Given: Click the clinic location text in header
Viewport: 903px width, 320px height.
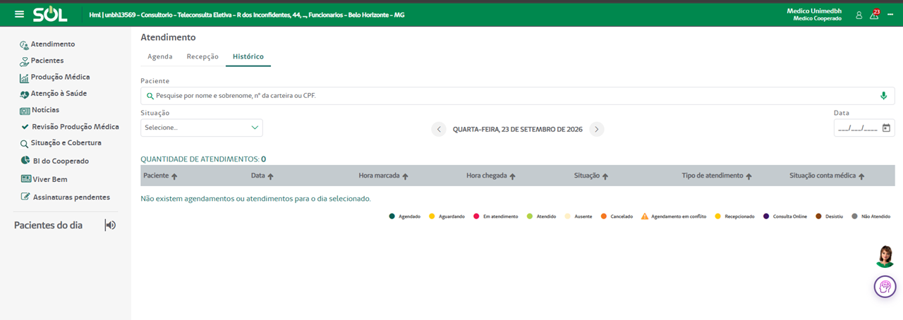Looking at the screenshot, I should [x=247, y=15].
